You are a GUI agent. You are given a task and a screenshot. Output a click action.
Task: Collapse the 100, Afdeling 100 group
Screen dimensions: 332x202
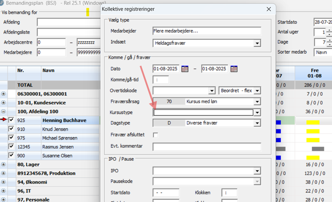coord(4,112)
